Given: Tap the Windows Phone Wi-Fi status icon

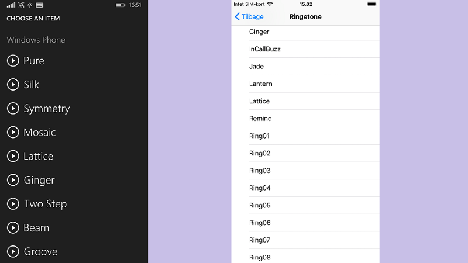Looking at the screenshot, I should click(21, 5).
